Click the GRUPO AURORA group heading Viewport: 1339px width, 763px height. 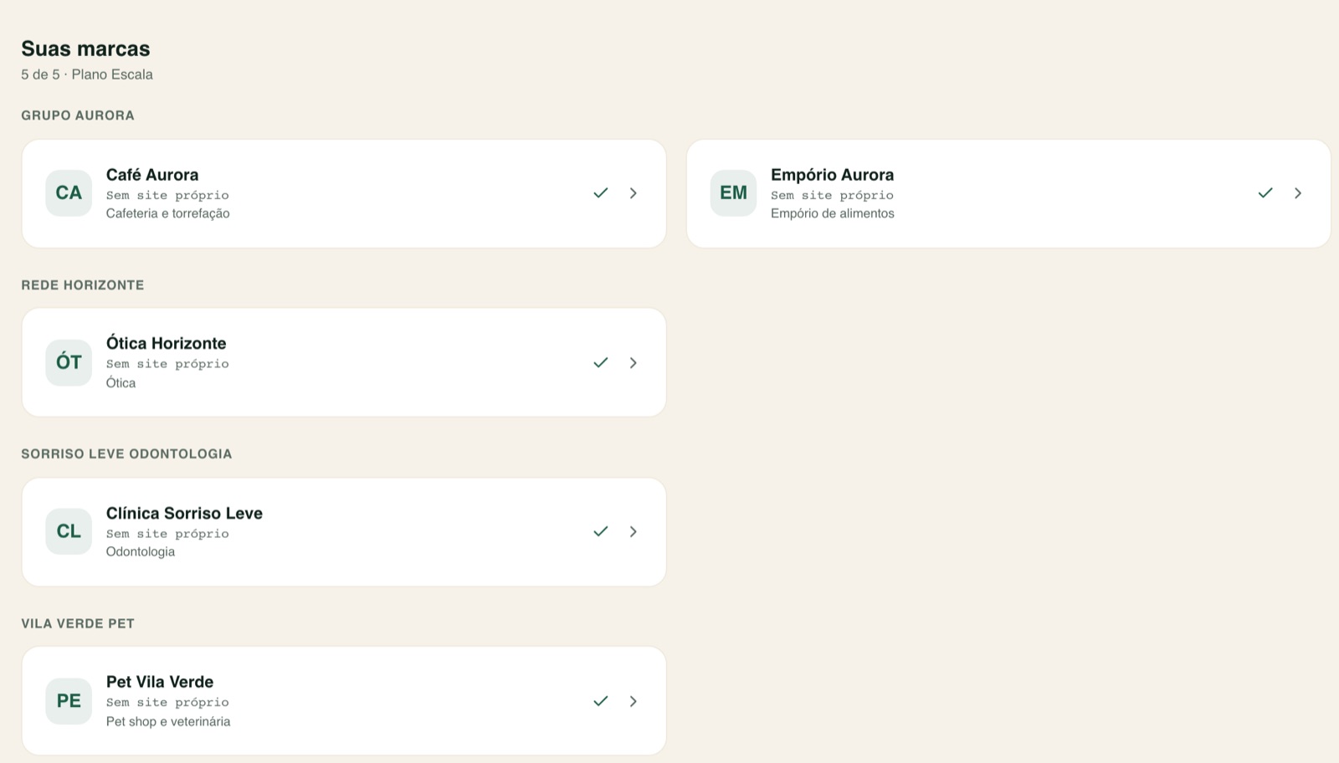click(78, 115)
